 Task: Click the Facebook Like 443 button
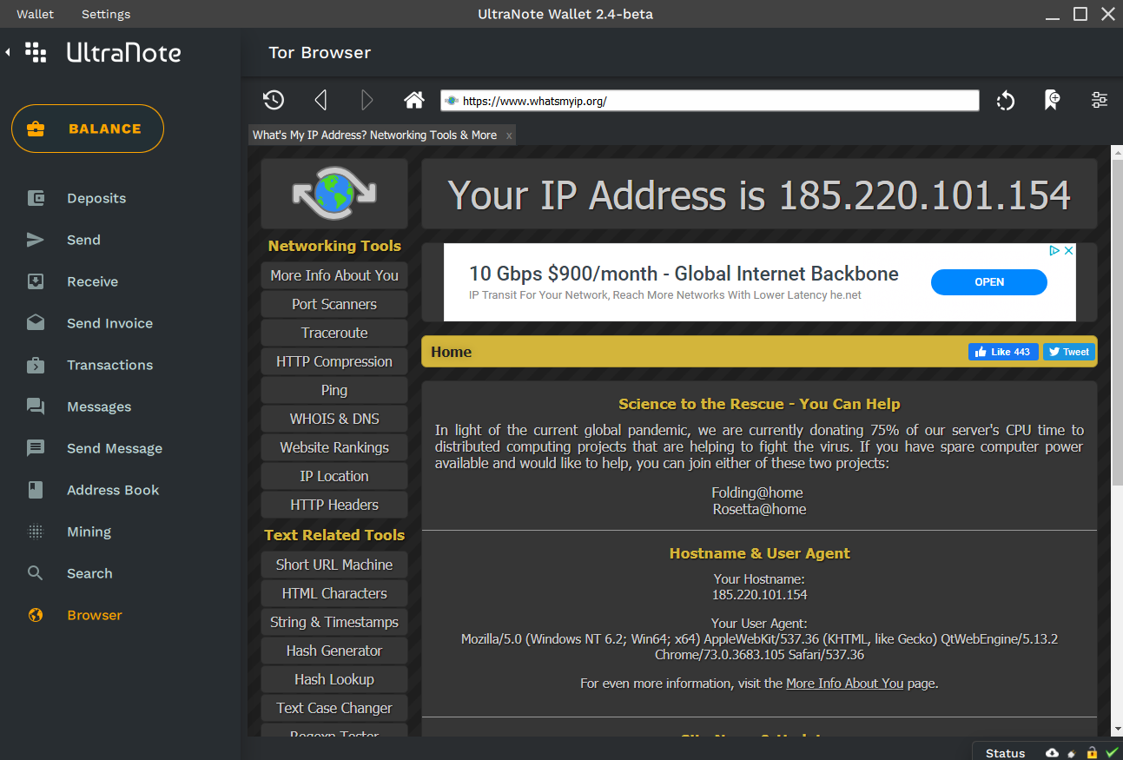pyautogui.click(x=1003, y=352)
